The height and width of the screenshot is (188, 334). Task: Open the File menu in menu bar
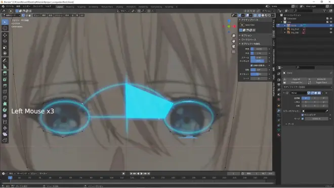pos(10,7)
